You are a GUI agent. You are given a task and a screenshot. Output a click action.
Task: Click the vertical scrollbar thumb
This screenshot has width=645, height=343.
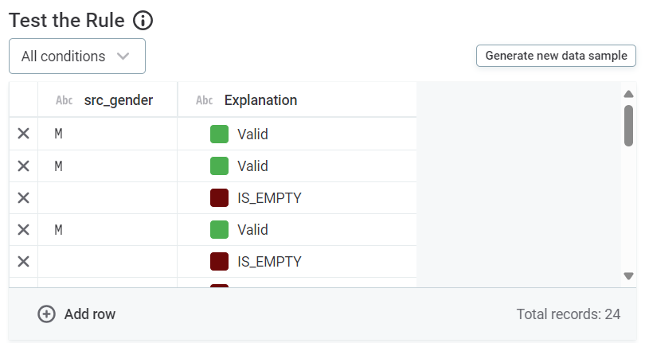(x=628, y=126)
